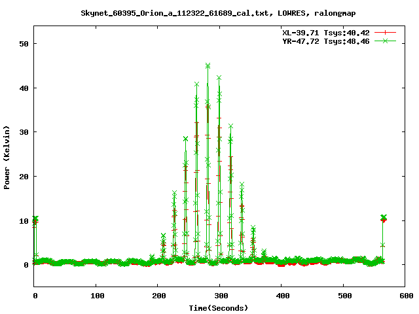Image resolution: width=419 pixels, height=314 pixels.
Task: Select the legend entry YR-47.72 Tsys:48.46
Action: point(326,41)
